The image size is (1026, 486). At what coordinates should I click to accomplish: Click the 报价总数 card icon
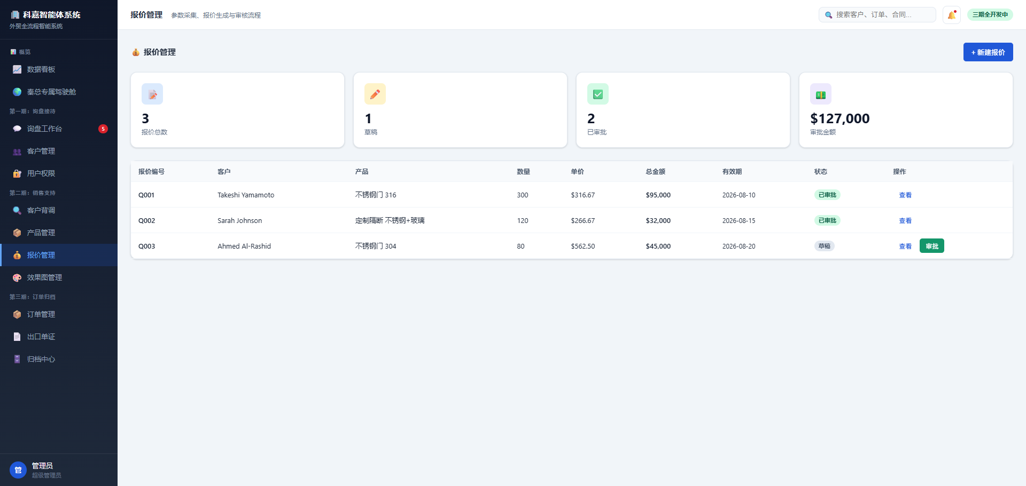pyautogui.click(x=152, y=94)
